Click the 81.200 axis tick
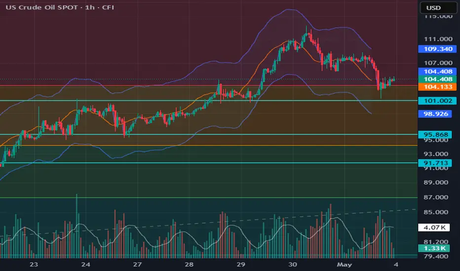The height and width of the screenshot is (271, 460). click(x=436, y=242)
